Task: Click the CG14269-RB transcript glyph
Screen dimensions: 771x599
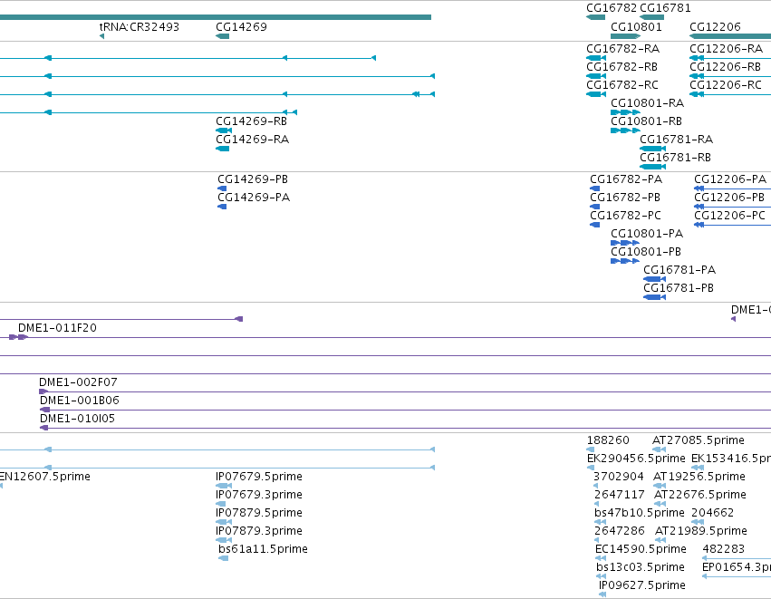Action: [x=224, y=130]
